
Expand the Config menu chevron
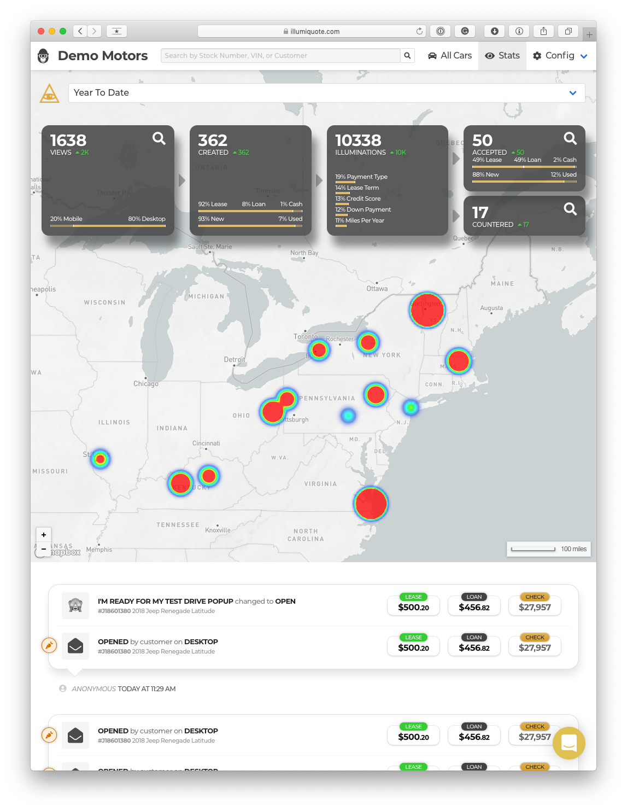point(584,56)
